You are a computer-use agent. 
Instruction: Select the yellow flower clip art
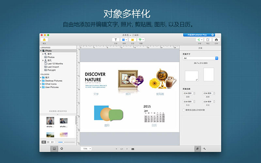(x=154, y=83)
